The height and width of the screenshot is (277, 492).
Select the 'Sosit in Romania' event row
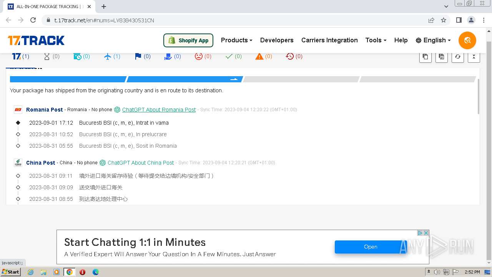point(96,146)
